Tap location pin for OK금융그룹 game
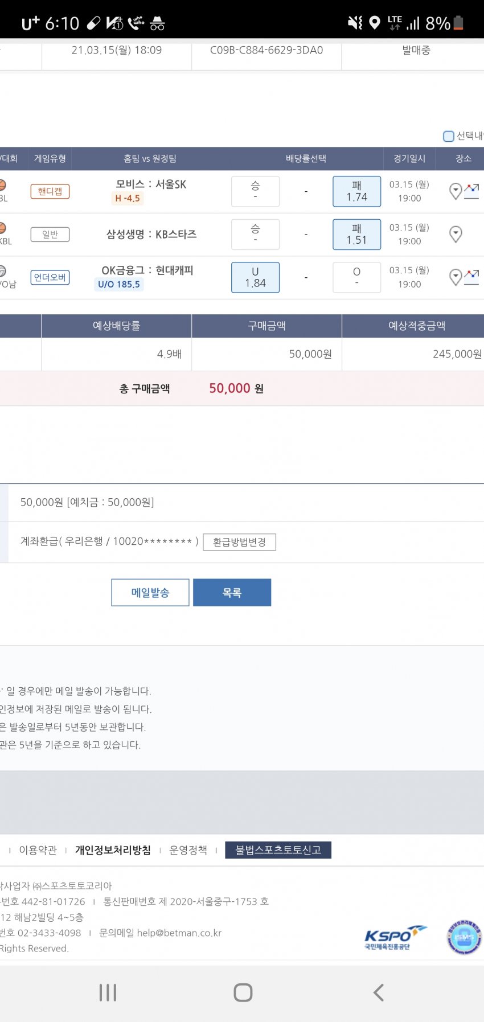 456,277
